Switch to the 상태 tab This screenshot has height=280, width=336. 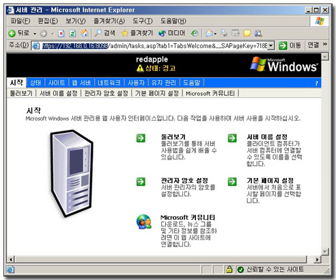(36, 83)
